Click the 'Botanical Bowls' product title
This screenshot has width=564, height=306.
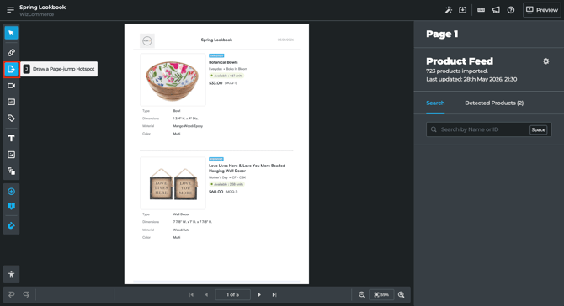(x=223, y=62)
